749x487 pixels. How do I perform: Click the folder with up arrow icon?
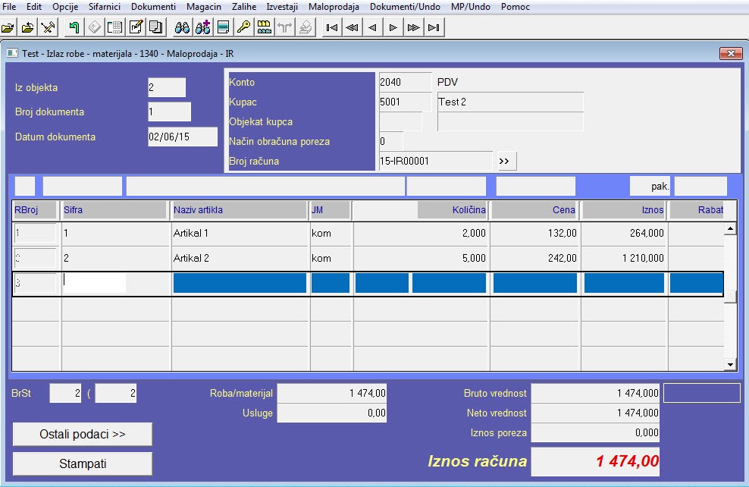[28, 28]
